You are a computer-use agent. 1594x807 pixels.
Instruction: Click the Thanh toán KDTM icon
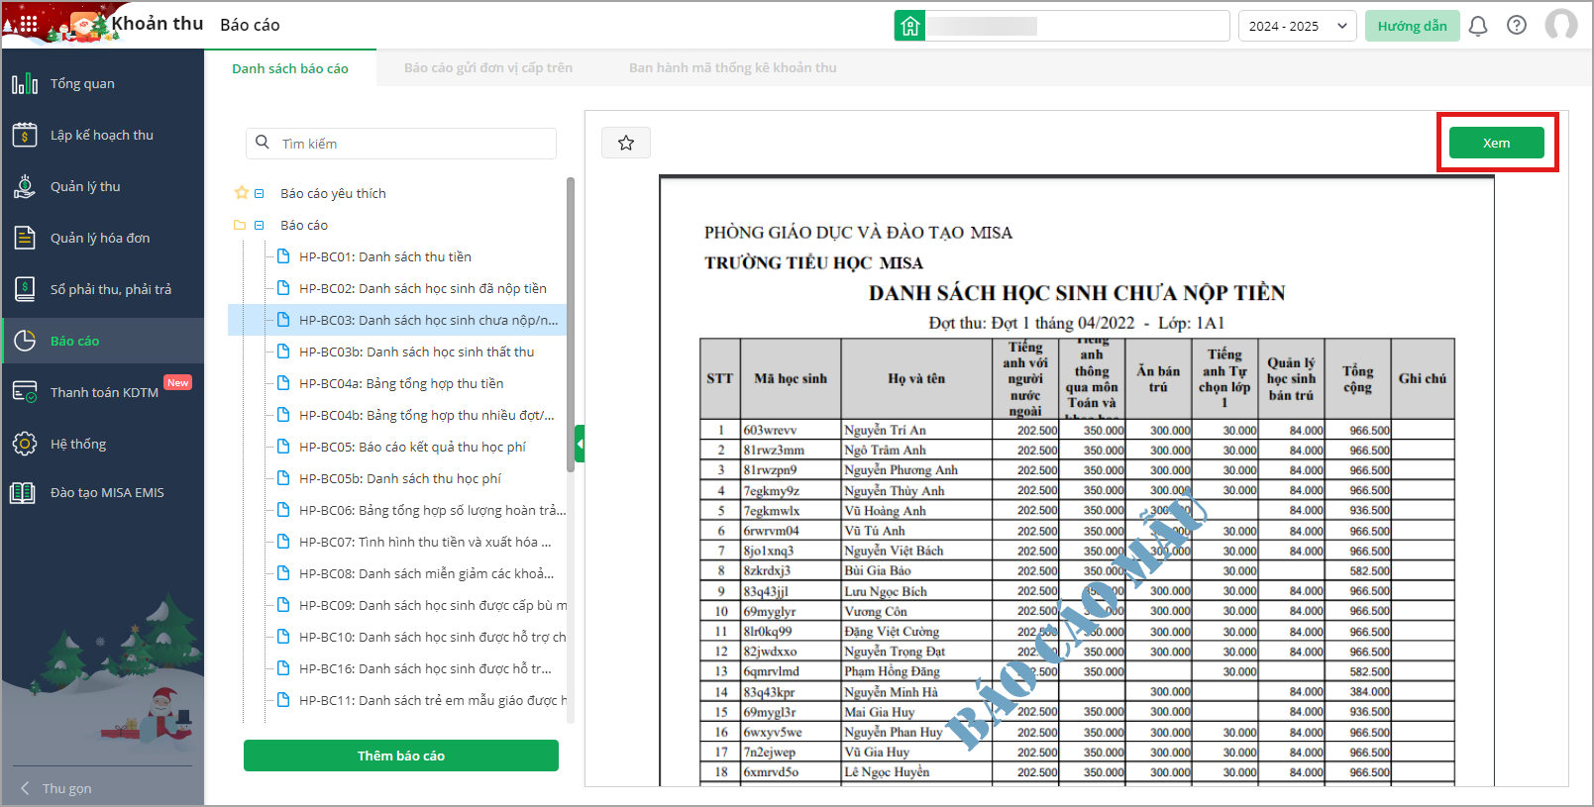pyautogui.click(x=25, y=392)
